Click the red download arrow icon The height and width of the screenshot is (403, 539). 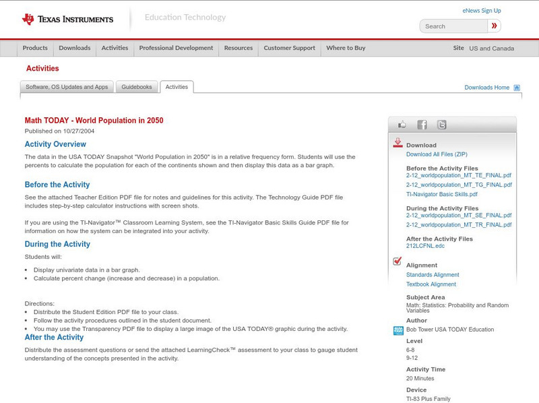click(398, 143)
